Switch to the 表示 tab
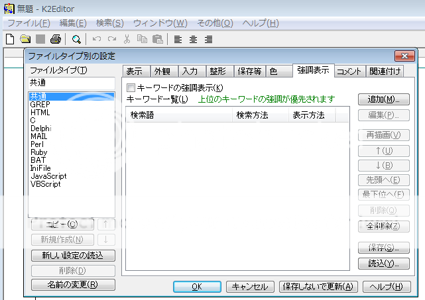 pos(136,72)
